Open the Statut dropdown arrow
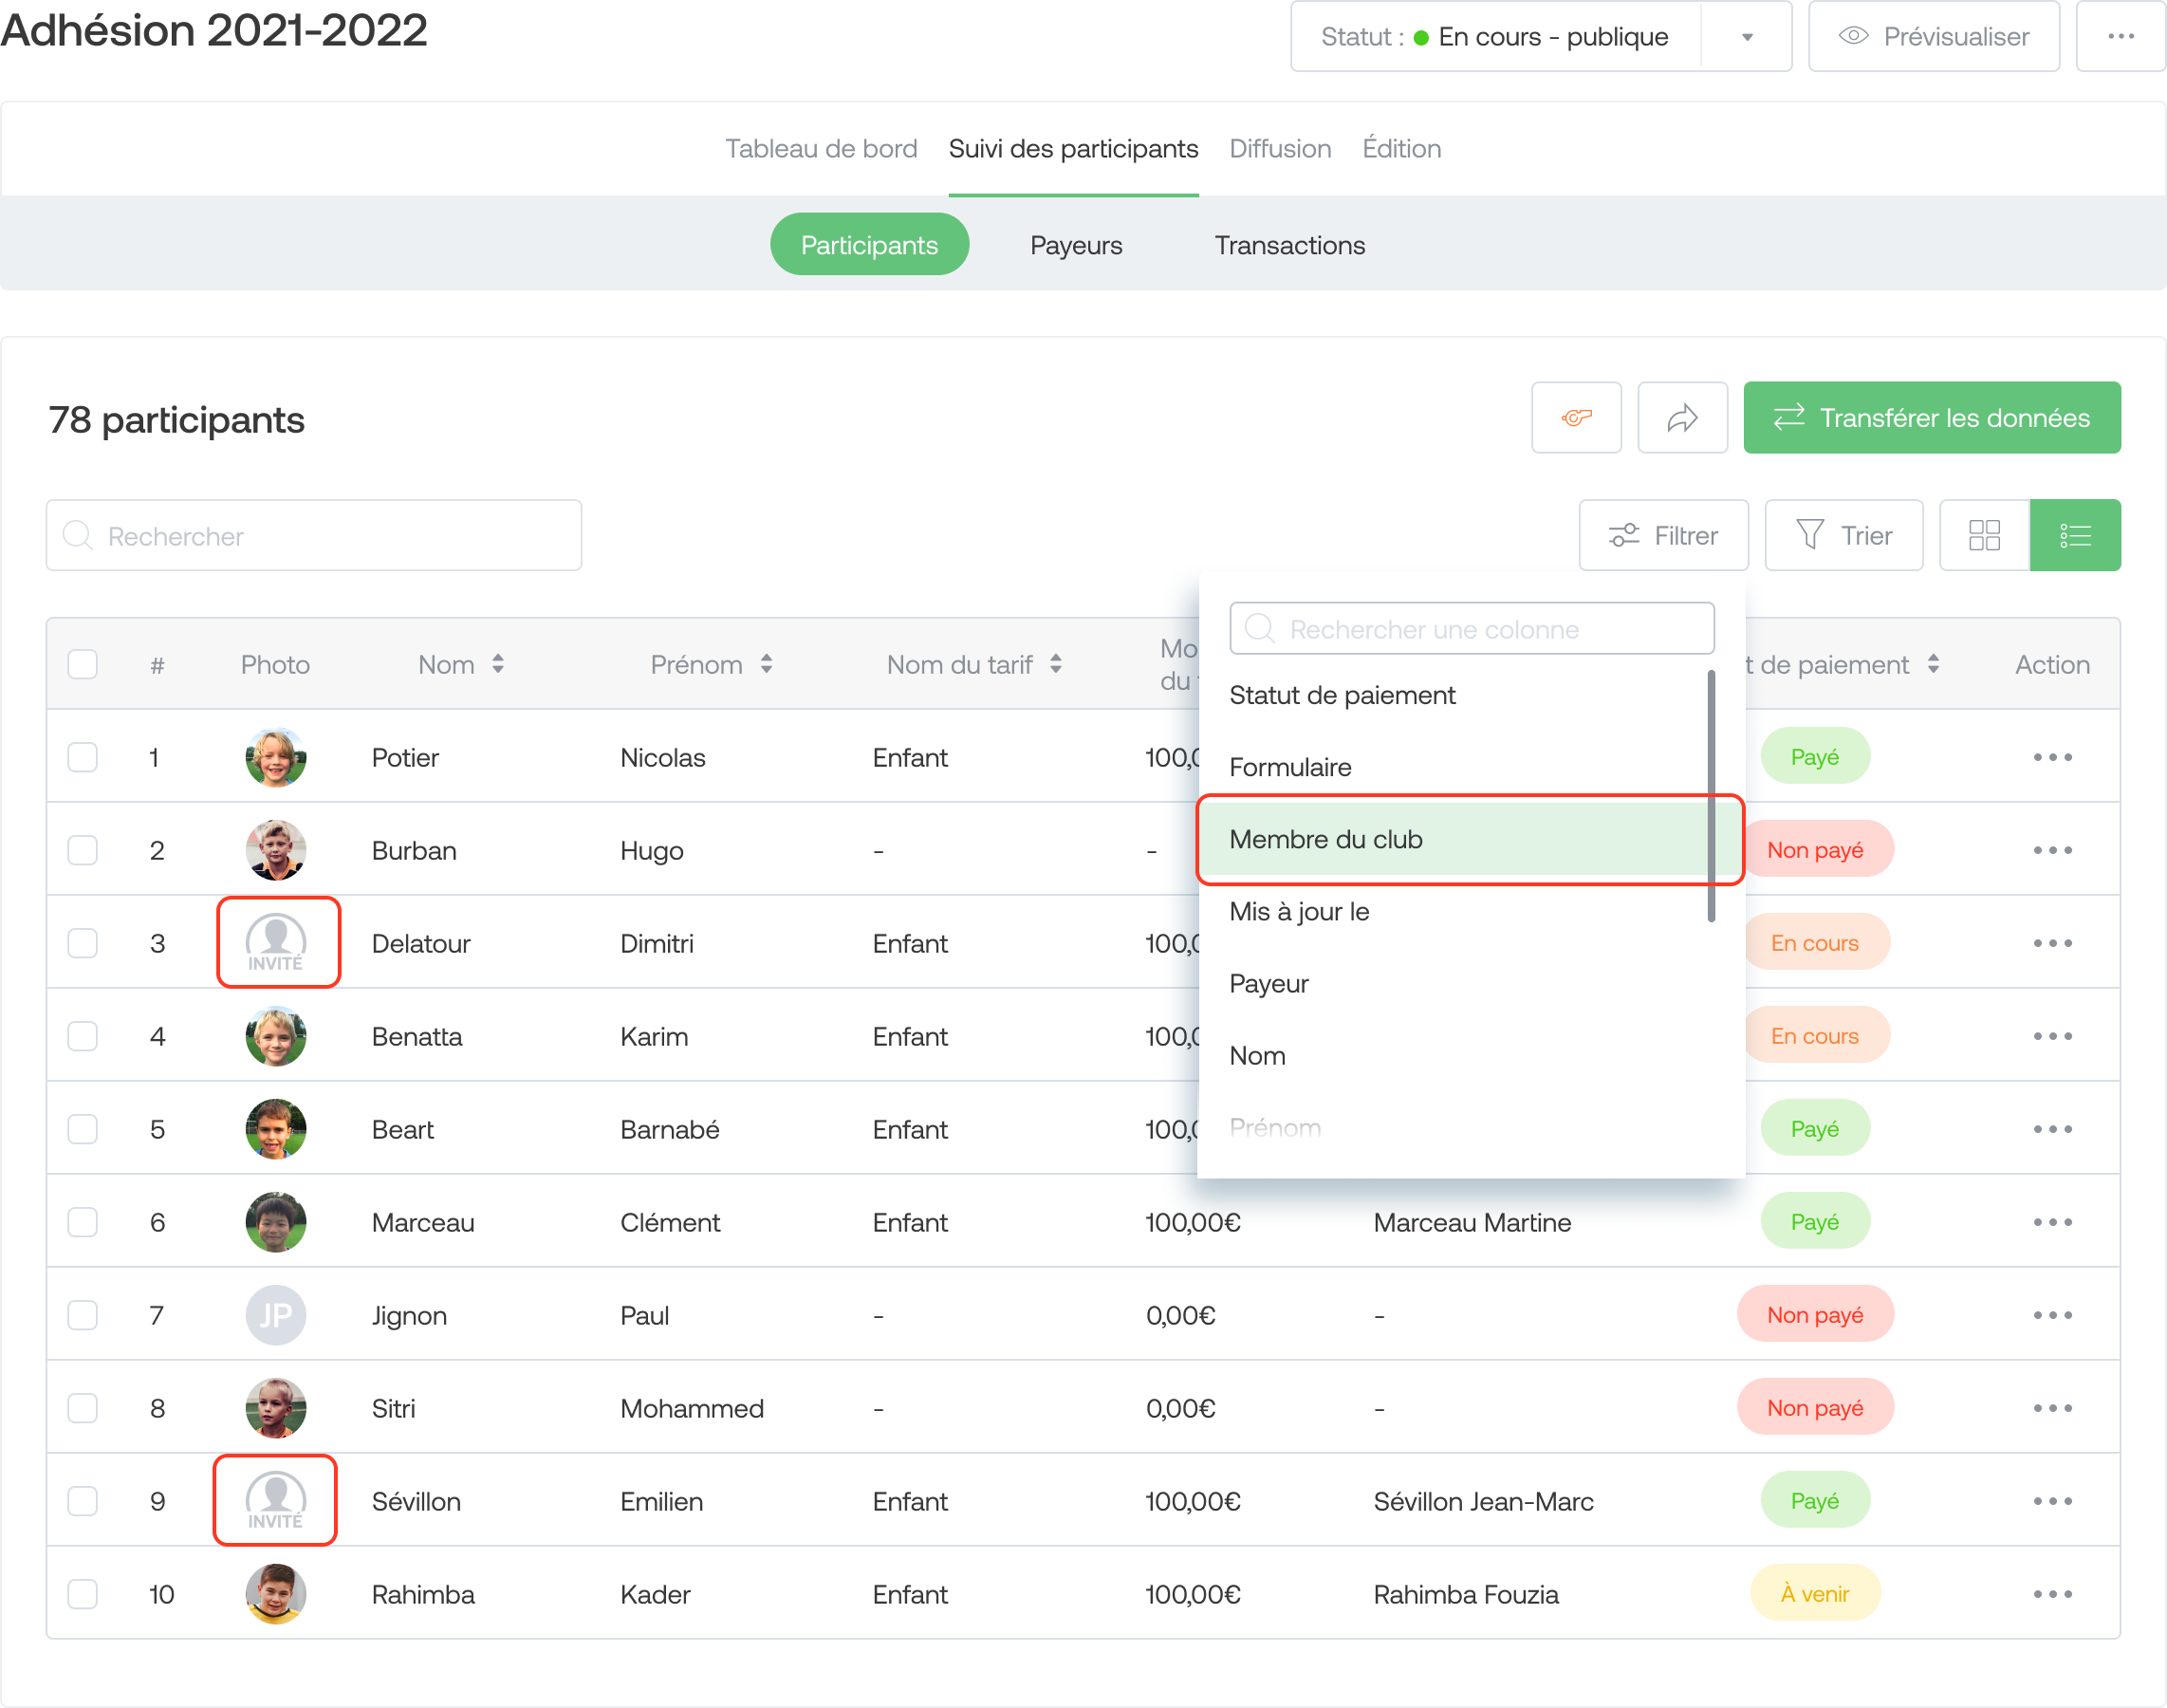Viewport: 2167px width, 1708px height. (1747, 37)
